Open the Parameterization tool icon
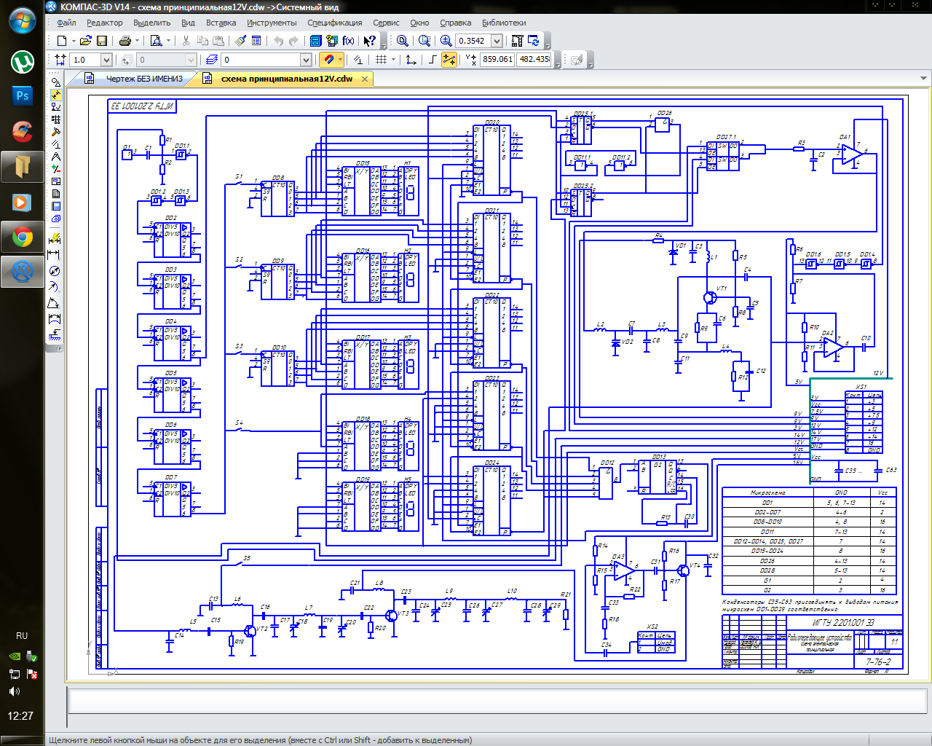Viewport: 932px width, 746px height. pos(56,144)
